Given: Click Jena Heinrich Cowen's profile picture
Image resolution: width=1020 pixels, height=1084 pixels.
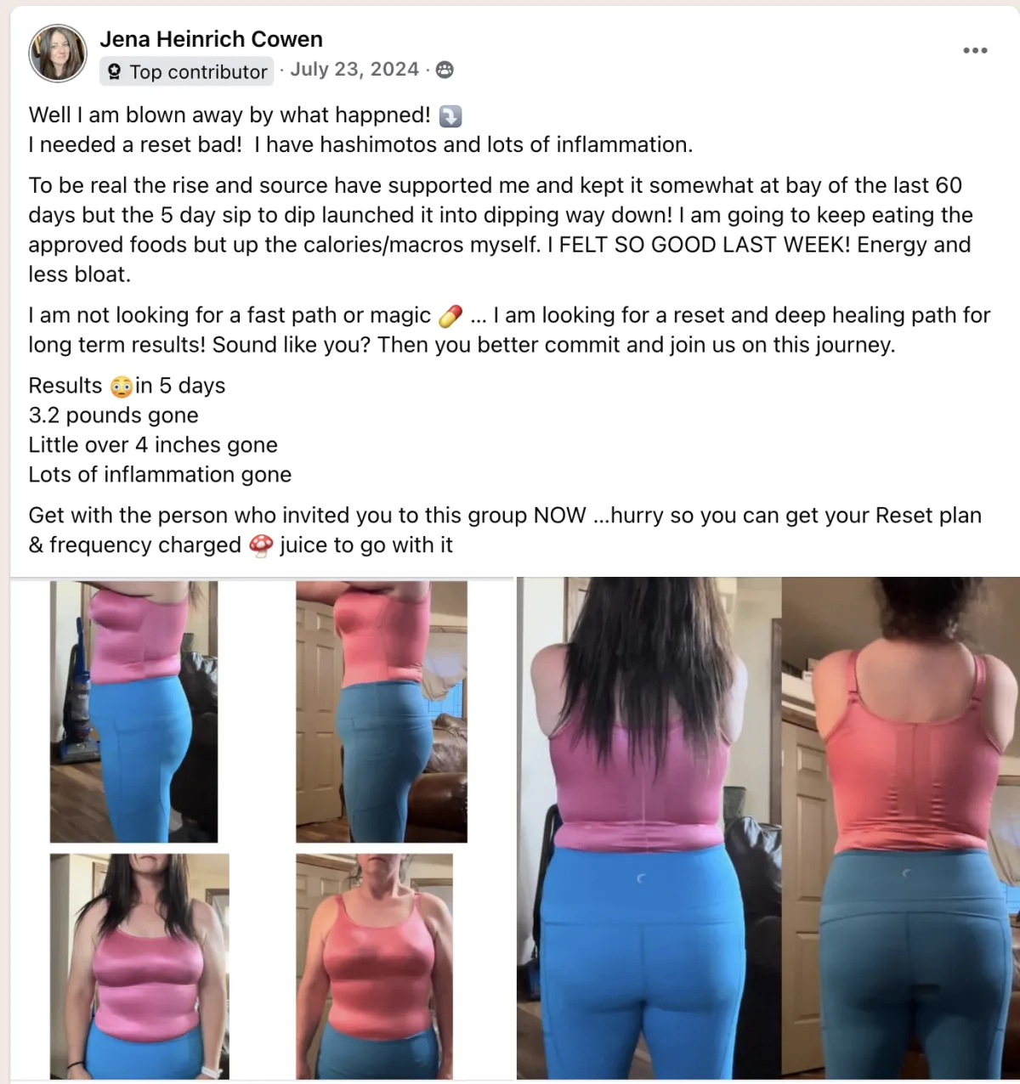Looking at the screenshot, I should (58, 54).
